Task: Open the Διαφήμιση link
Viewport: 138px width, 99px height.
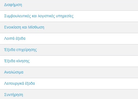Action: (13, 5)
